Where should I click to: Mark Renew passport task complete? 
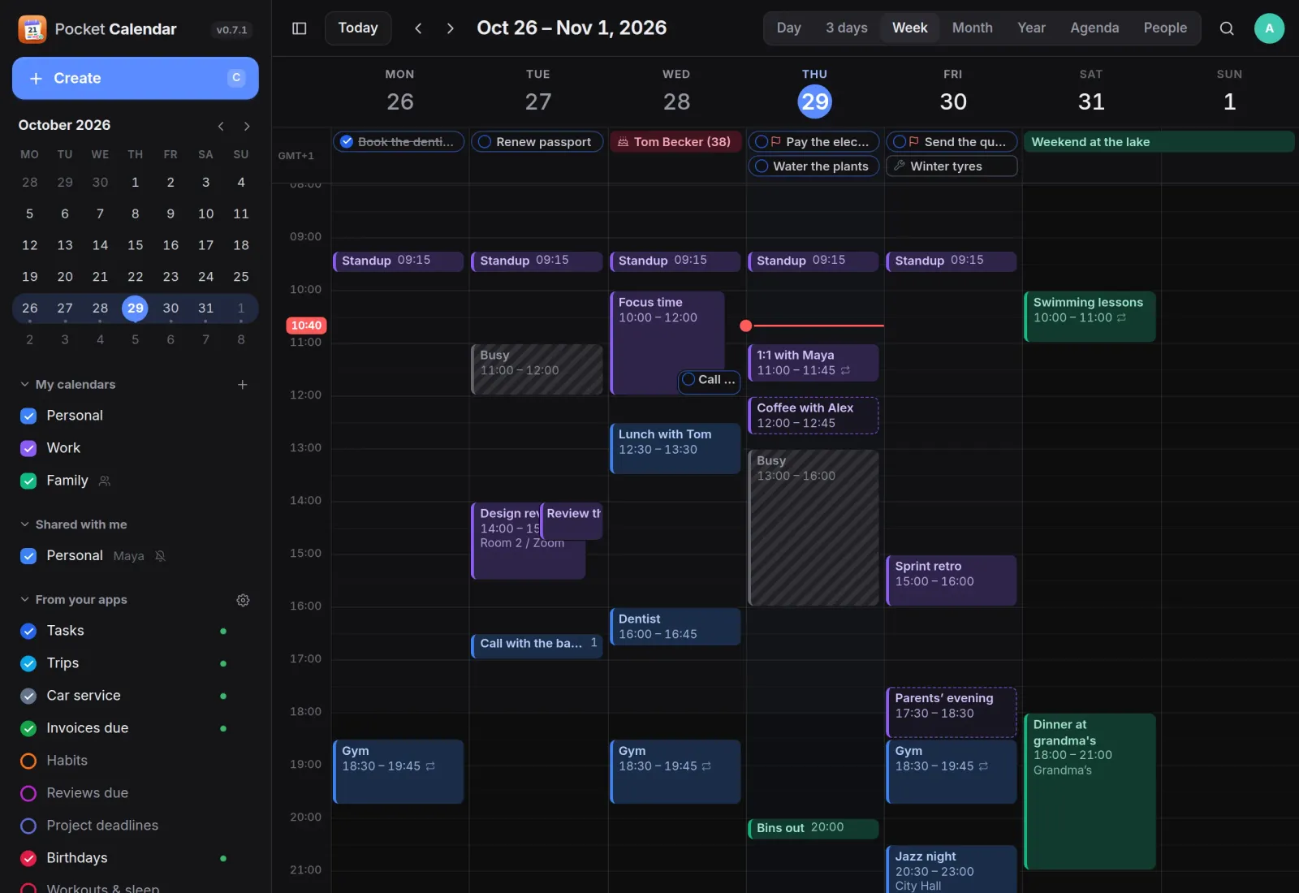485,142
